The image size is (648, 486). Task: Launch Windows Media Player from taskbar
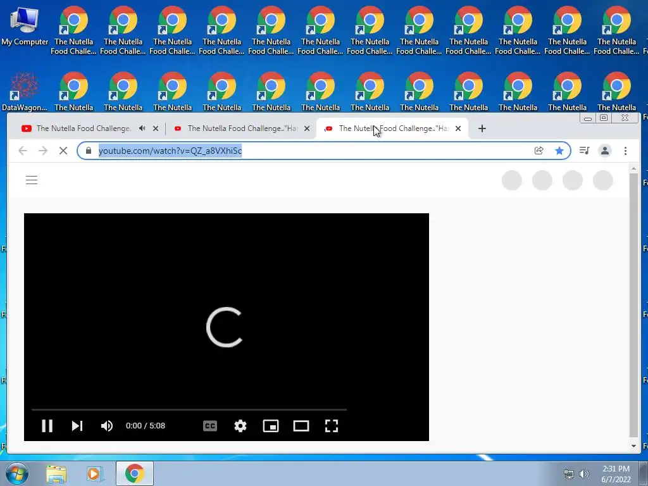click(94, 473)
